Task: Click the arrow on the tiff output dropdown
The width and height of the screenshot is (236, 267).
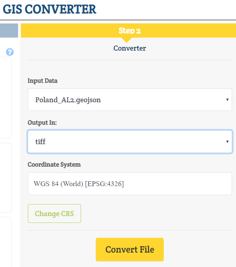Action: coord(227,142)
